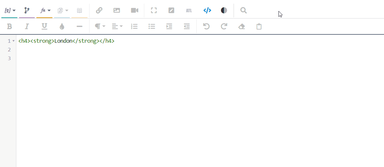
Task: Open the paragraph format dropdown
Action: [100, 26]
